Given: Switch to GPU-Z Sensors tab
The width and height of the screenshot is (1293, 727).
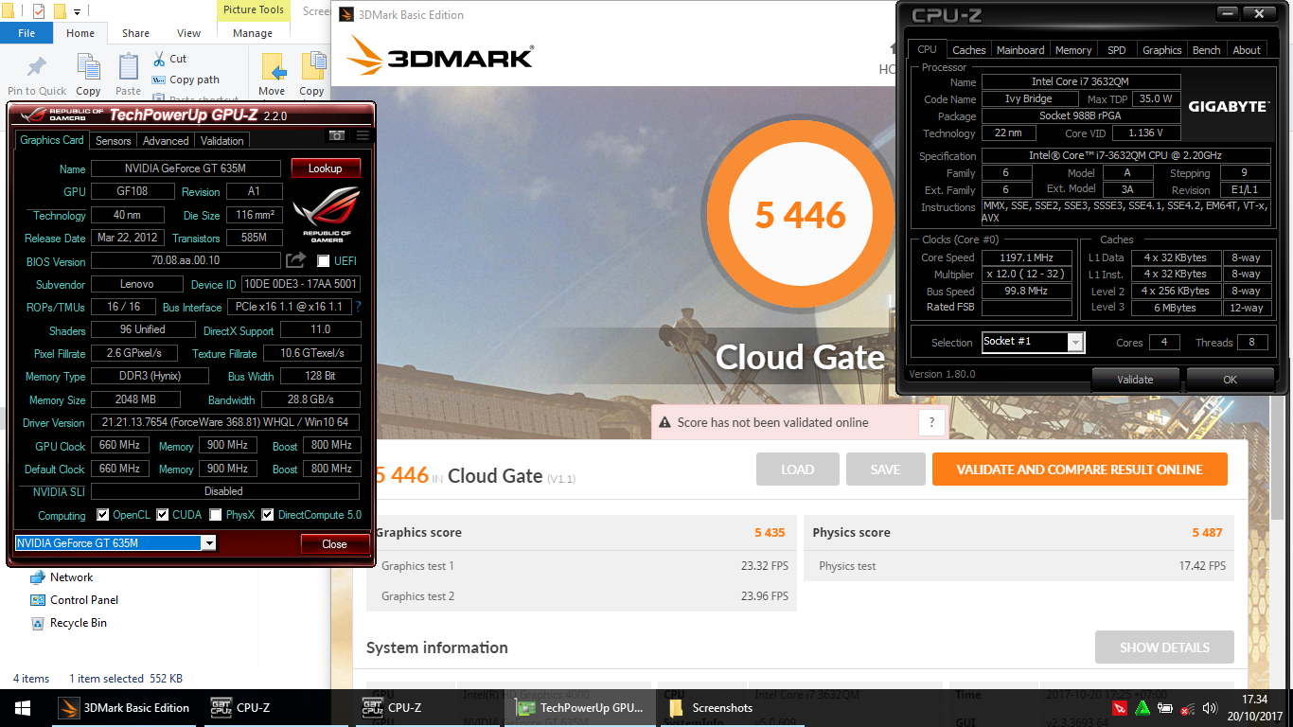Looking at the screenshot, I should coord(114,141).
